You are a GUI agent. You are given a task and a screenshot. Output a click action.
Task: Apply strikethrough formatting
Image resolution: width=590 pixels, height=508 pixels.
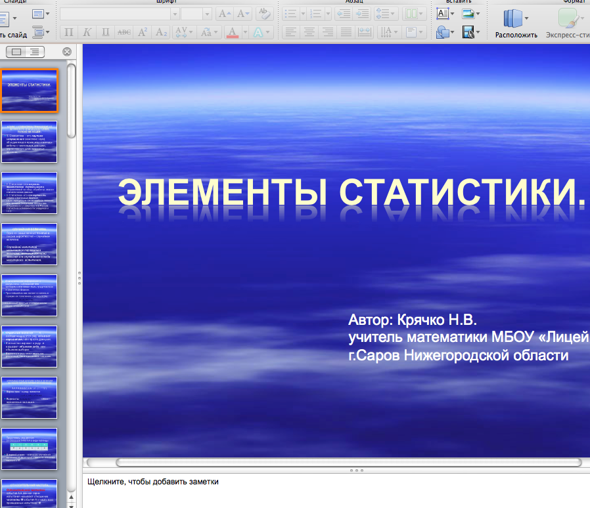124,32
